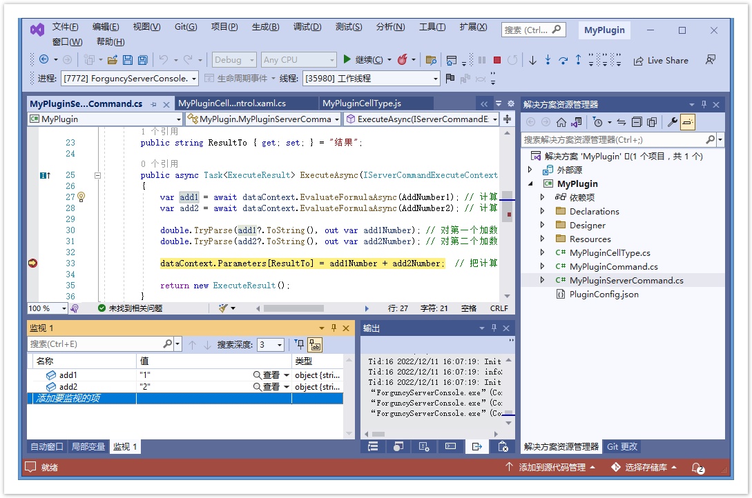Viewport: 752px width, 498px height.
Task: Click the editor horizontal scrollbar thumb
Action: pos(303,308)
